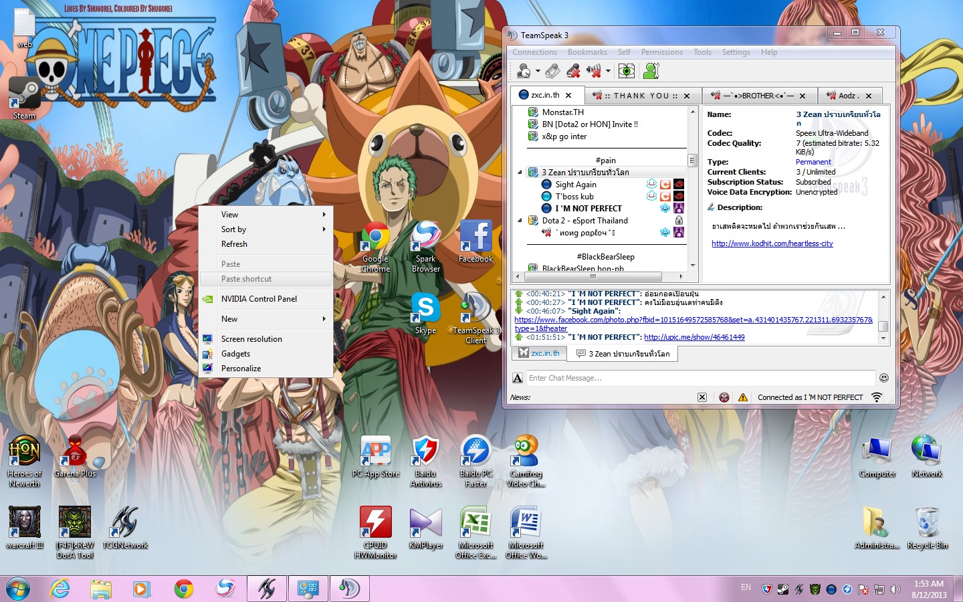This screenshot has height=602, width=963.
Task: Open the kodhit.com heartless-city link
Action: coord(772,243)
